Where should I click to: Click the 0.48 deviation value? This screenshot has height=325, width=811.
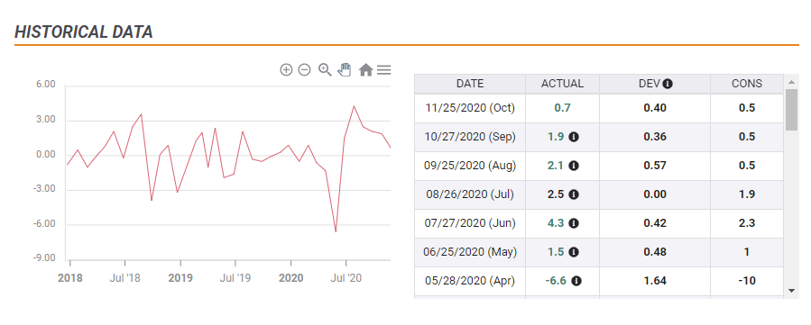[x=655, y=252]
